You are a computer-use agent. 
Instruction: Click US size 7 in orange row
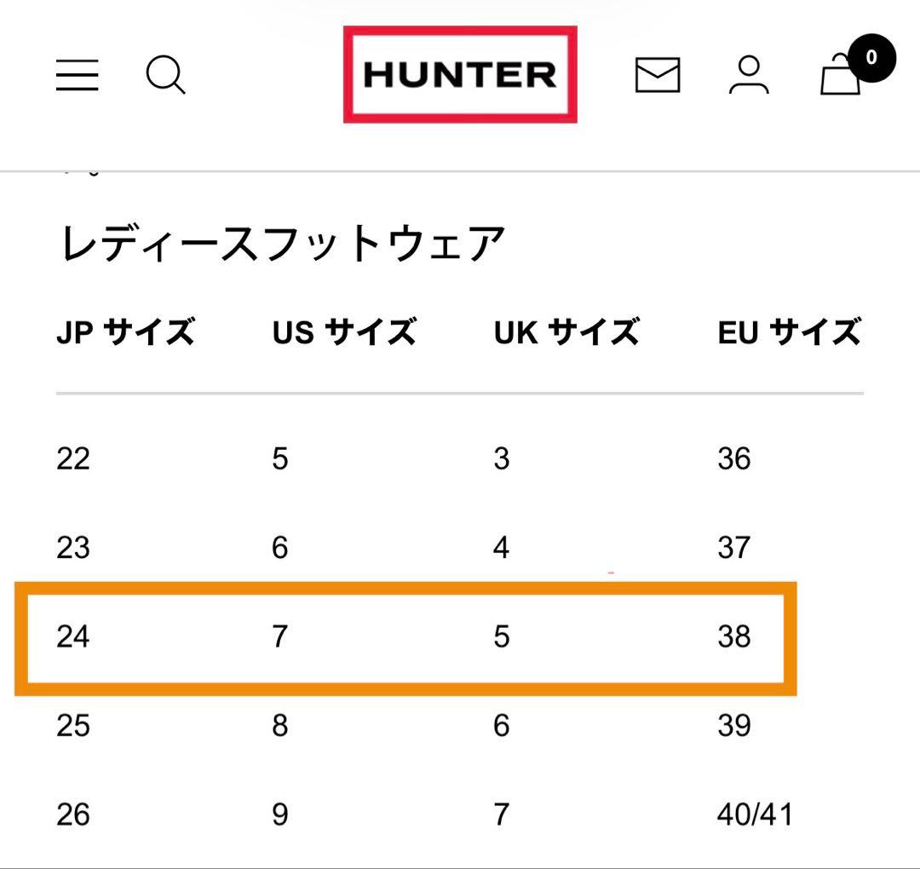pyautogui.click(x=278, y=636)
